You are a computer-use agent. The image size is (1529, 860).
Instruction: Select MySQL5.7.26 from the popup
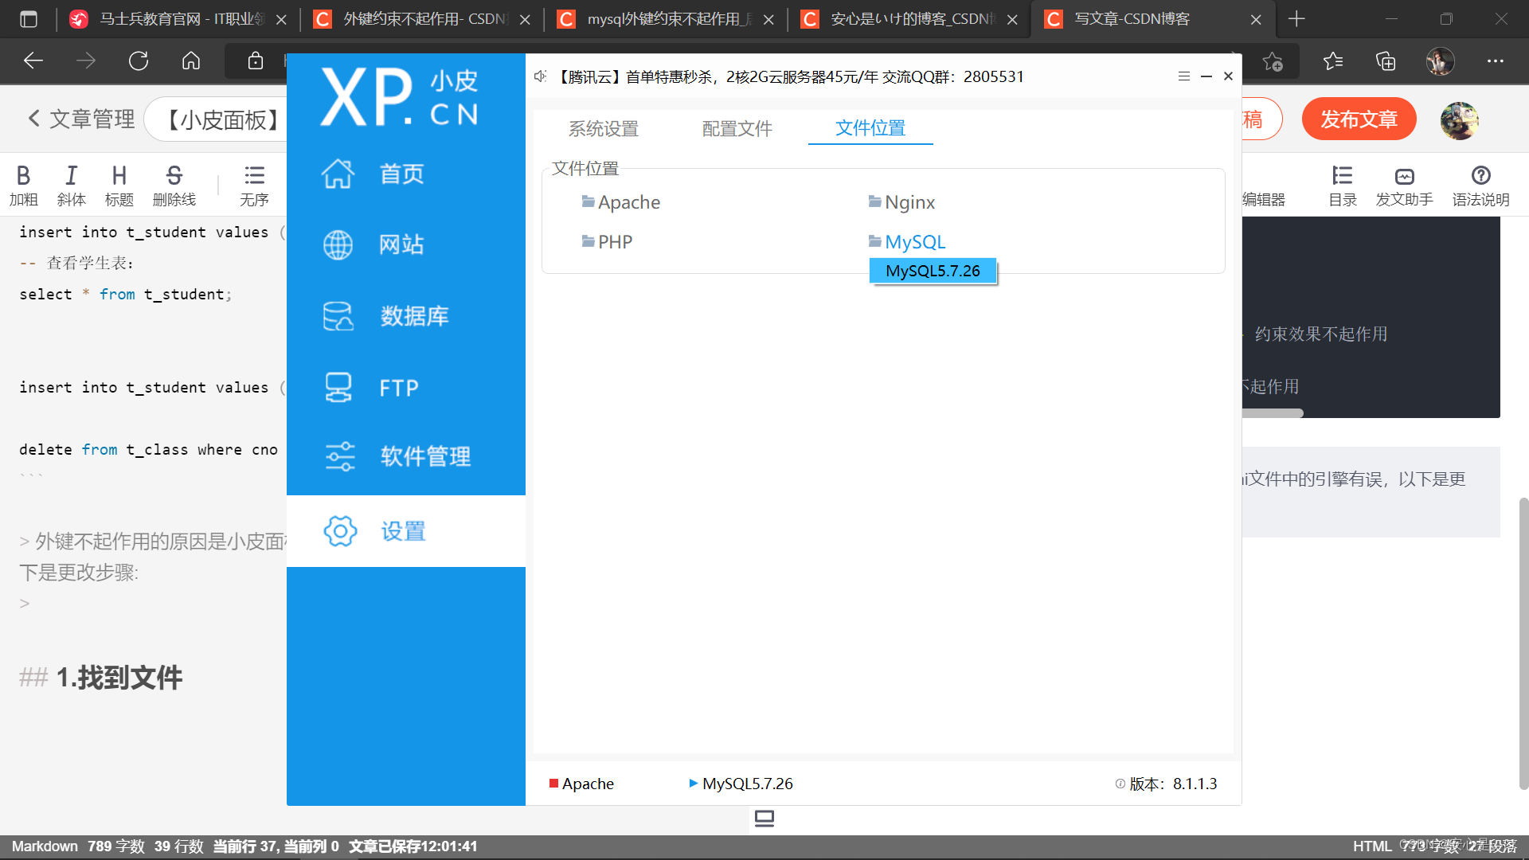[x=933, y=271]
